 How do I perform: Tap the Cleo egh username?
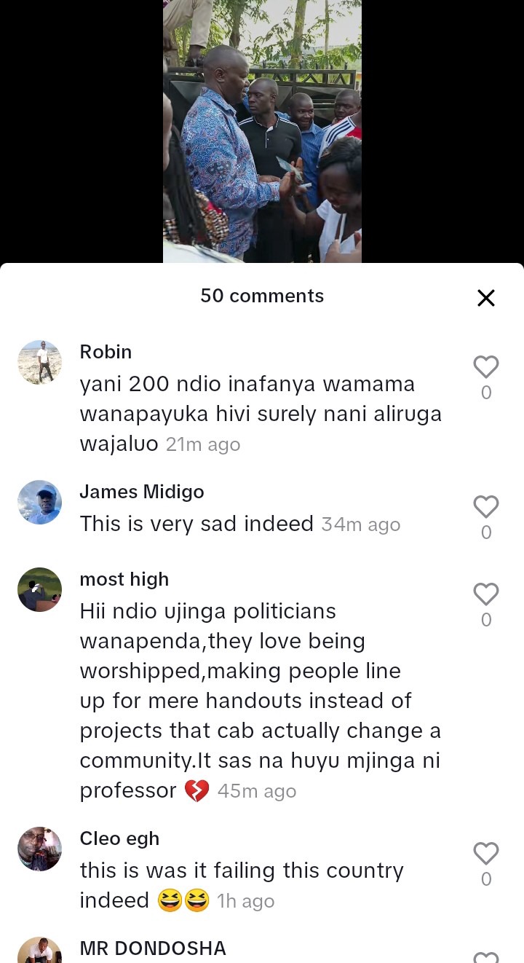click(x=119, y=838)
